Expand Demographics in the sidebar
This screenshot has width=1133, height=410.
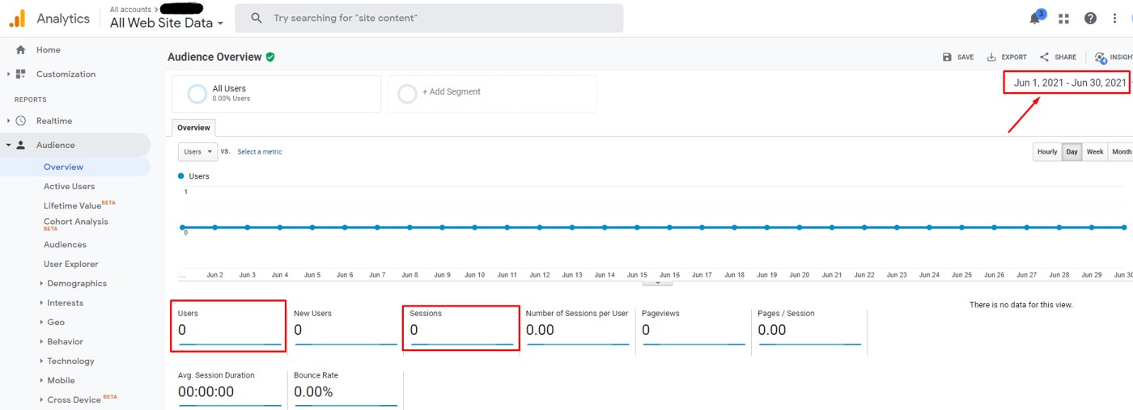tap(41, 284)
